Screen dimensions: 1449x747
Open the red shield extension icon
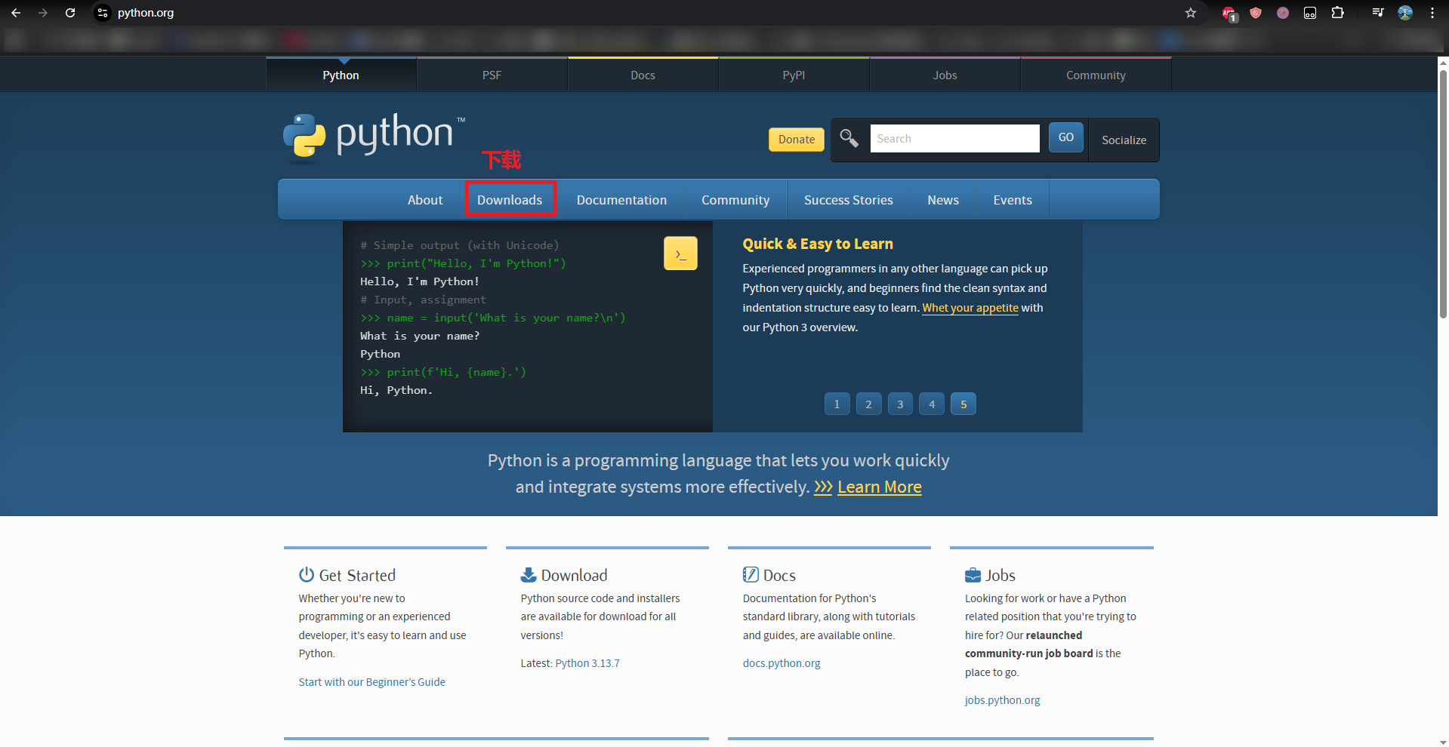click(1256, 13)
